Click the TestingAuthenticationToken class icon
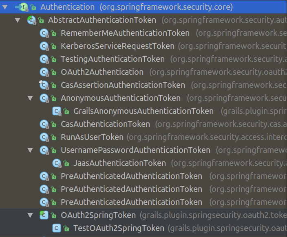 44,59
